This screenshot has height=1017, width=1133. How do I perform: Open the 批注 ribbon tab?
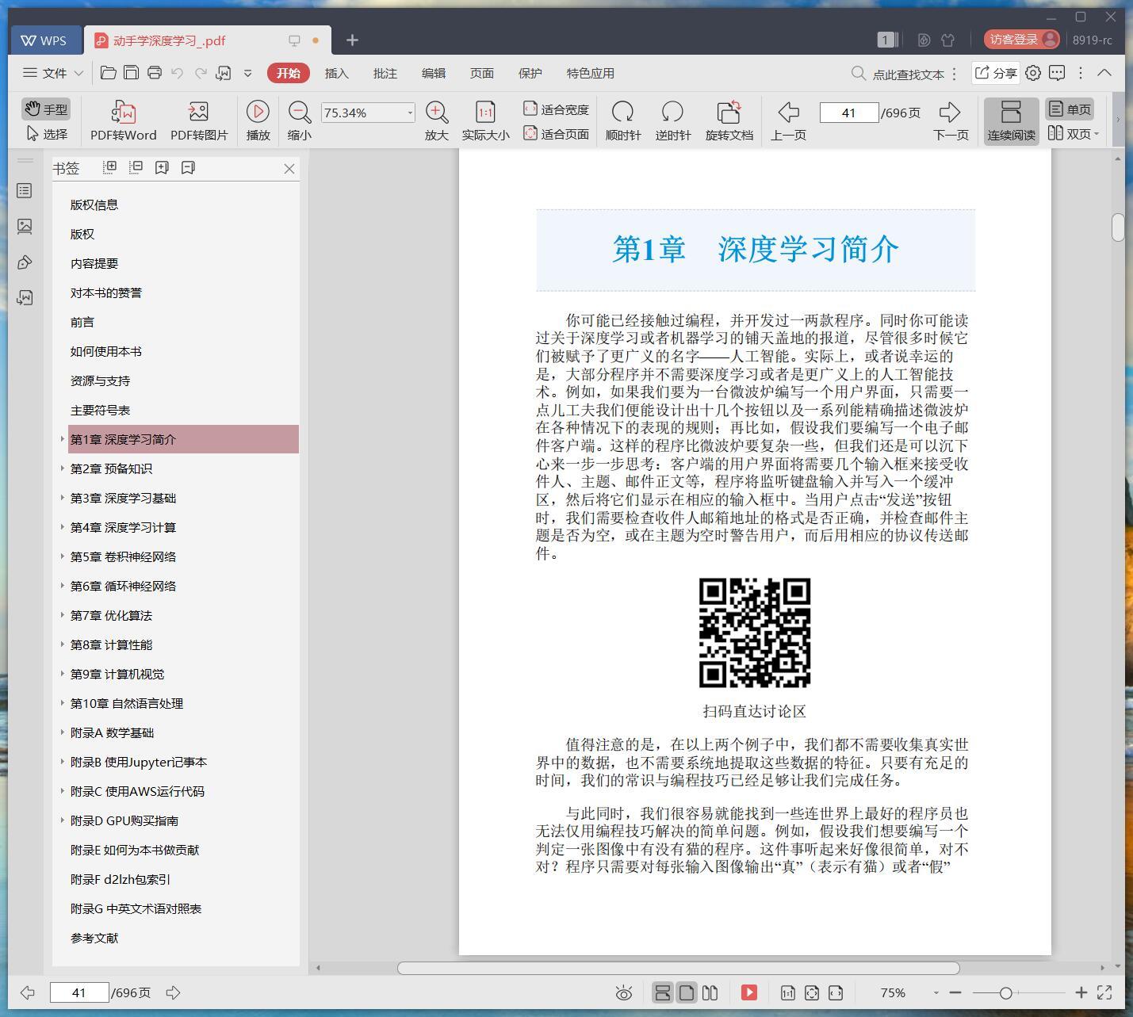(385, 73)
